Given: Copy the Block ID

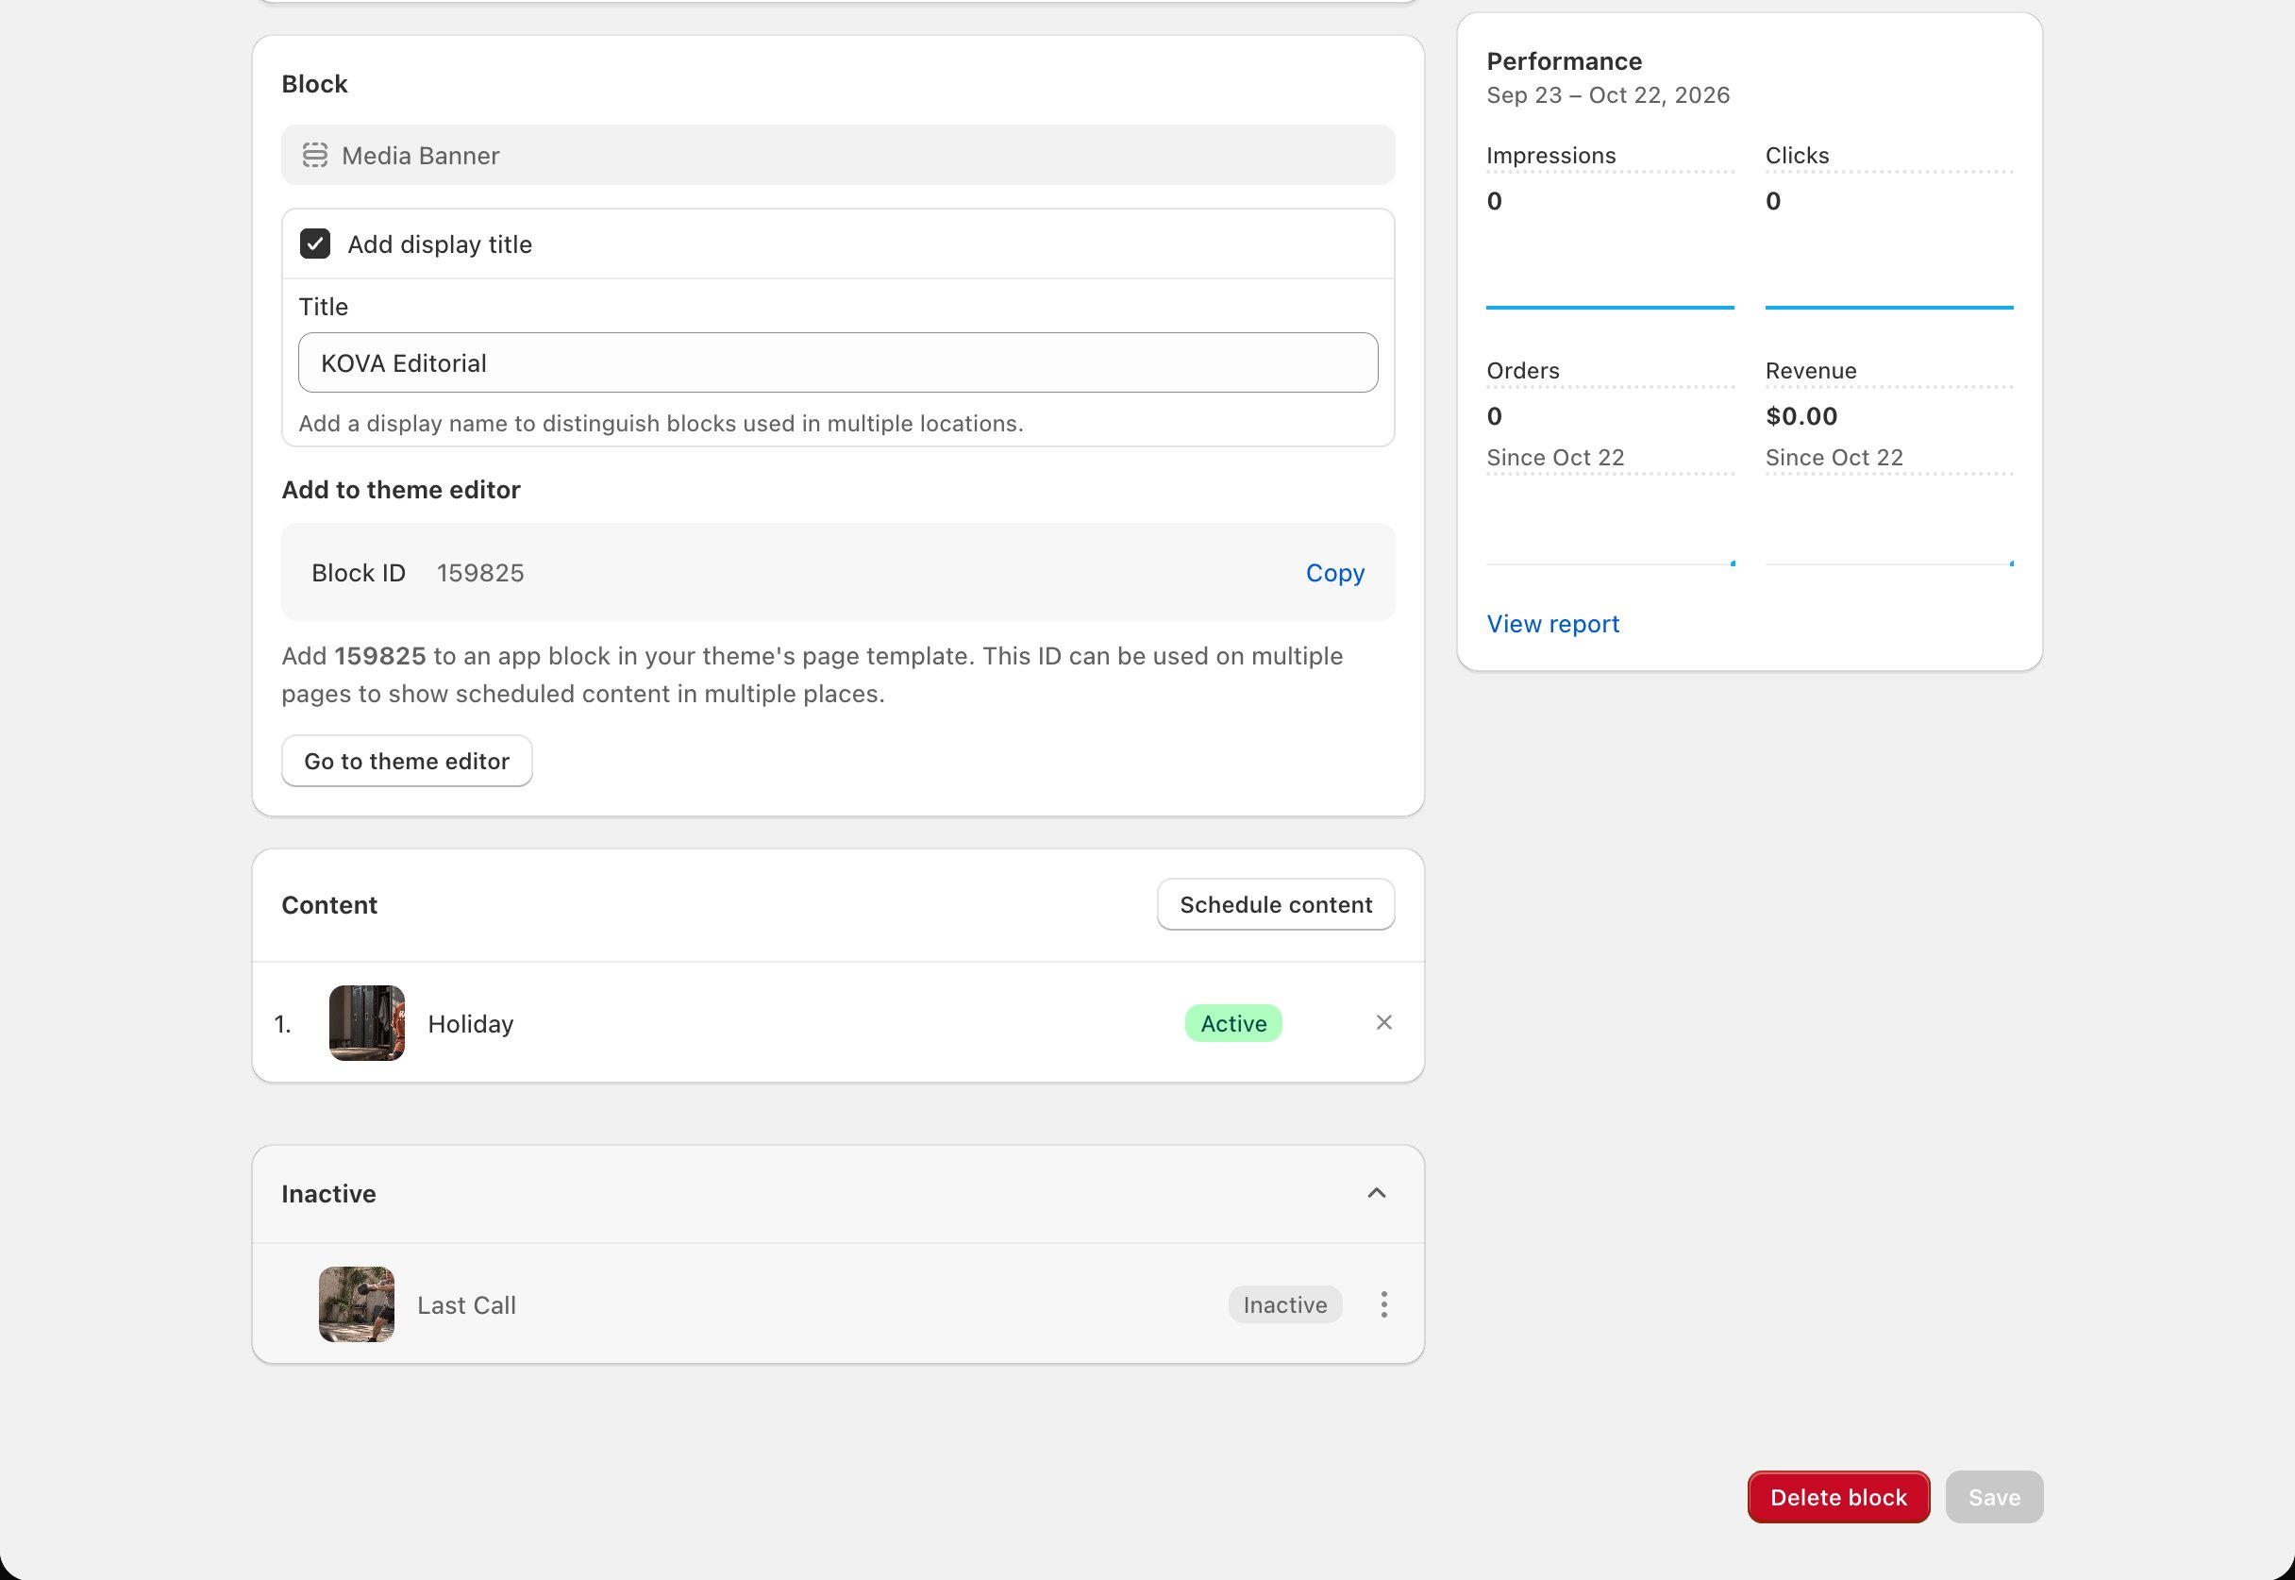Looking at the screenshot, I should [x=1334, y=573].
